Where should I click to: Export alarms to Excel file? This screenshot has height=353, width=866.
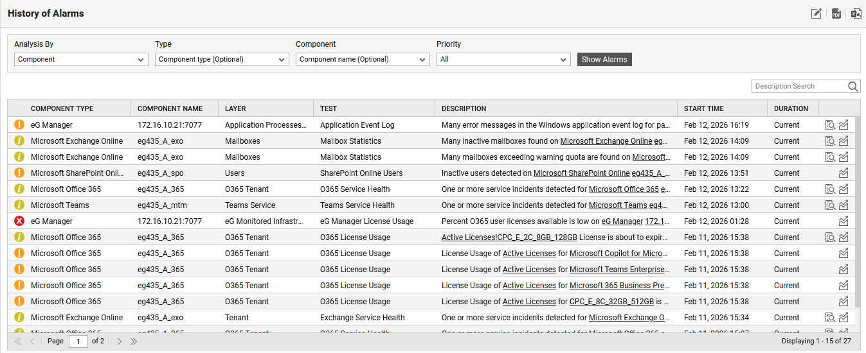(x=856, y=13)
